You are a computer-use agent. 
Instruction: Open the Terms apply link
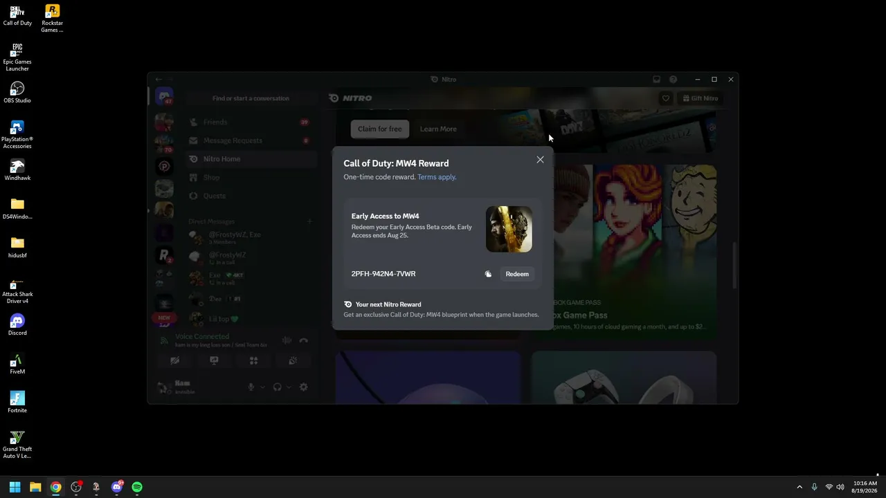pyautogui.click(x=437, y=177)
